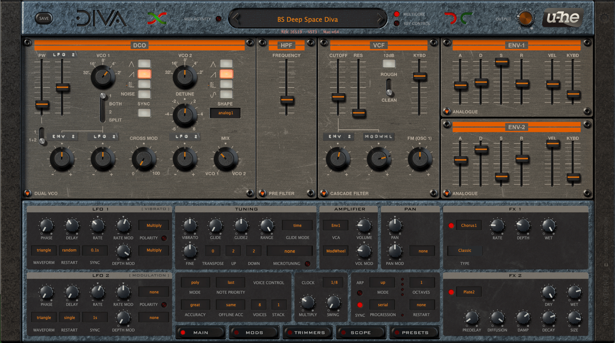Open the LFO 2 sync 1s dropdown
The width and height of the screenshot is (615, 343).
click(x=95, y=318)
